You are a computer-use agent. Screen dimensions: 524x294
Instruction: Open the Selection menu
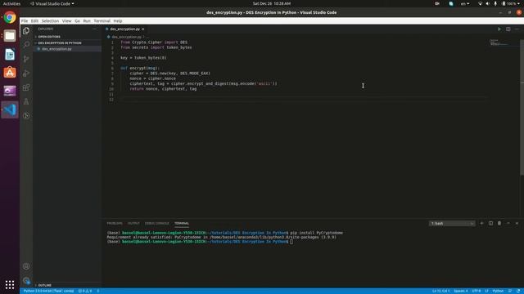pos(50,20)
